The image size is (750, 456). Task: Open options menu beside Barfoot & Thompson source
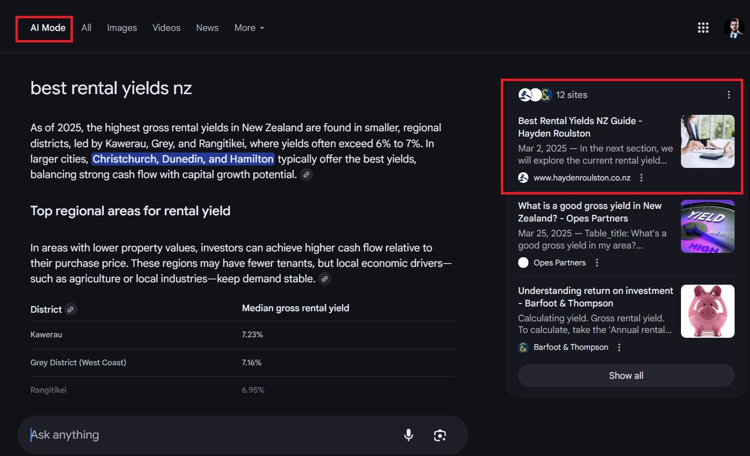(x=619, y=347)
